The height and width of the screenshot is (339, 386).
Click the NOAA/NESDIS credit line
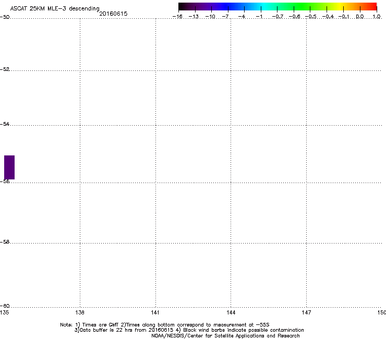225,336
